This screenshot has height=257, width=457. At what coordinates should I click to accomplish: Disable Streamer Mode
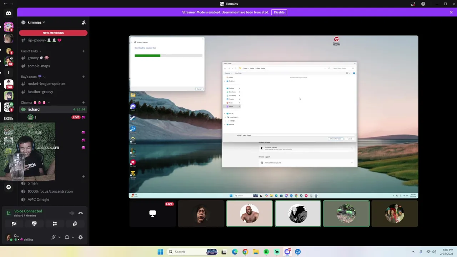point(279,12)
